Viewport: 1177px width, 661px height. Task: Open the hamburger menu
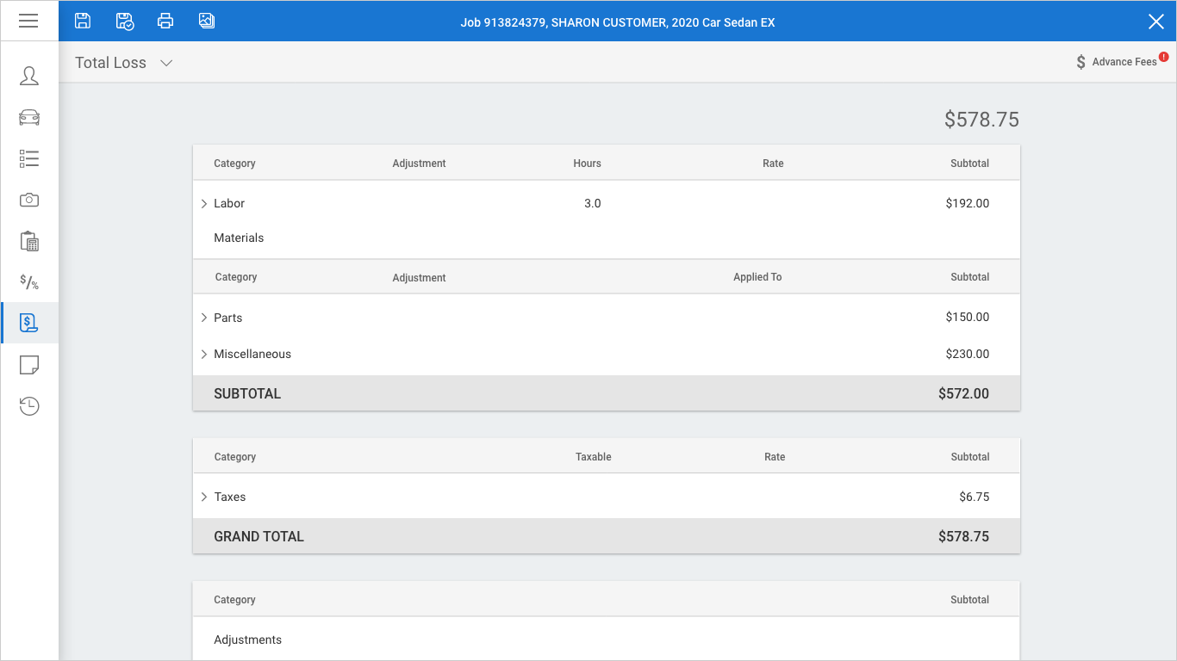point(28,21)
